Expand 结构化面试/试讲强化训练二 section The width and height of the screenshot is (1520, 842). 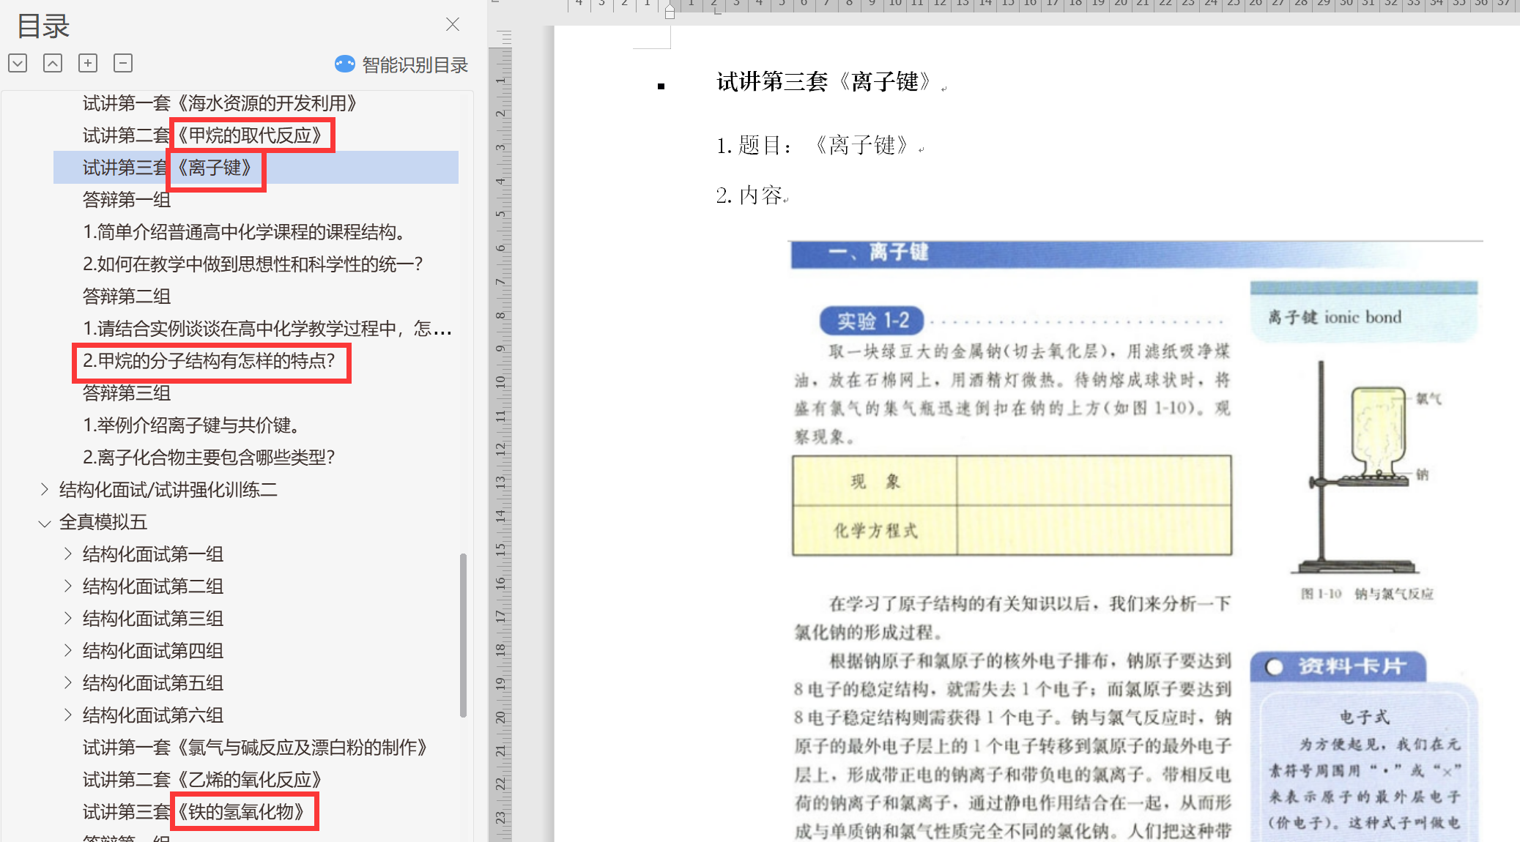45,489
